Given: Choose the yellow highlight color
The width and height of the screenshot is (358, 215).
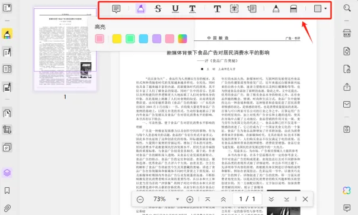Looking at the screenshot, I should (x=117, y=39).
